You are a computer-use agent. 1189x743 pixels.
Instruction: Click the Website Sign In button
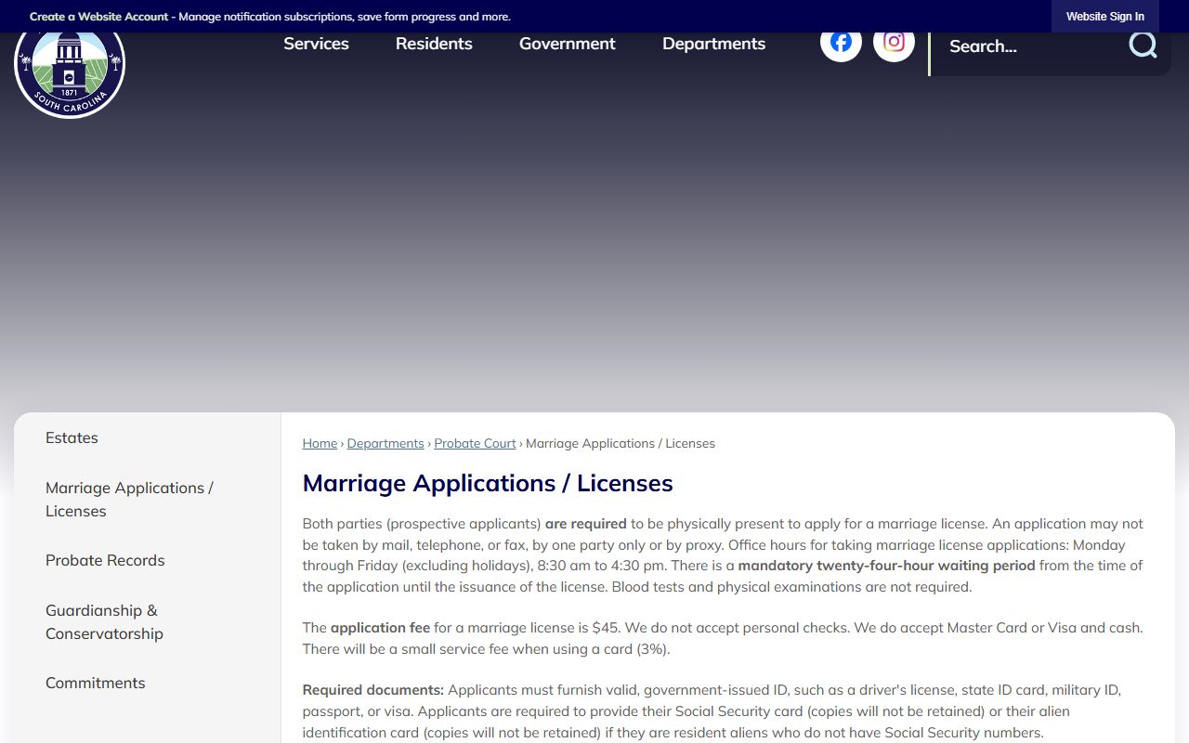click(1104, 17)
